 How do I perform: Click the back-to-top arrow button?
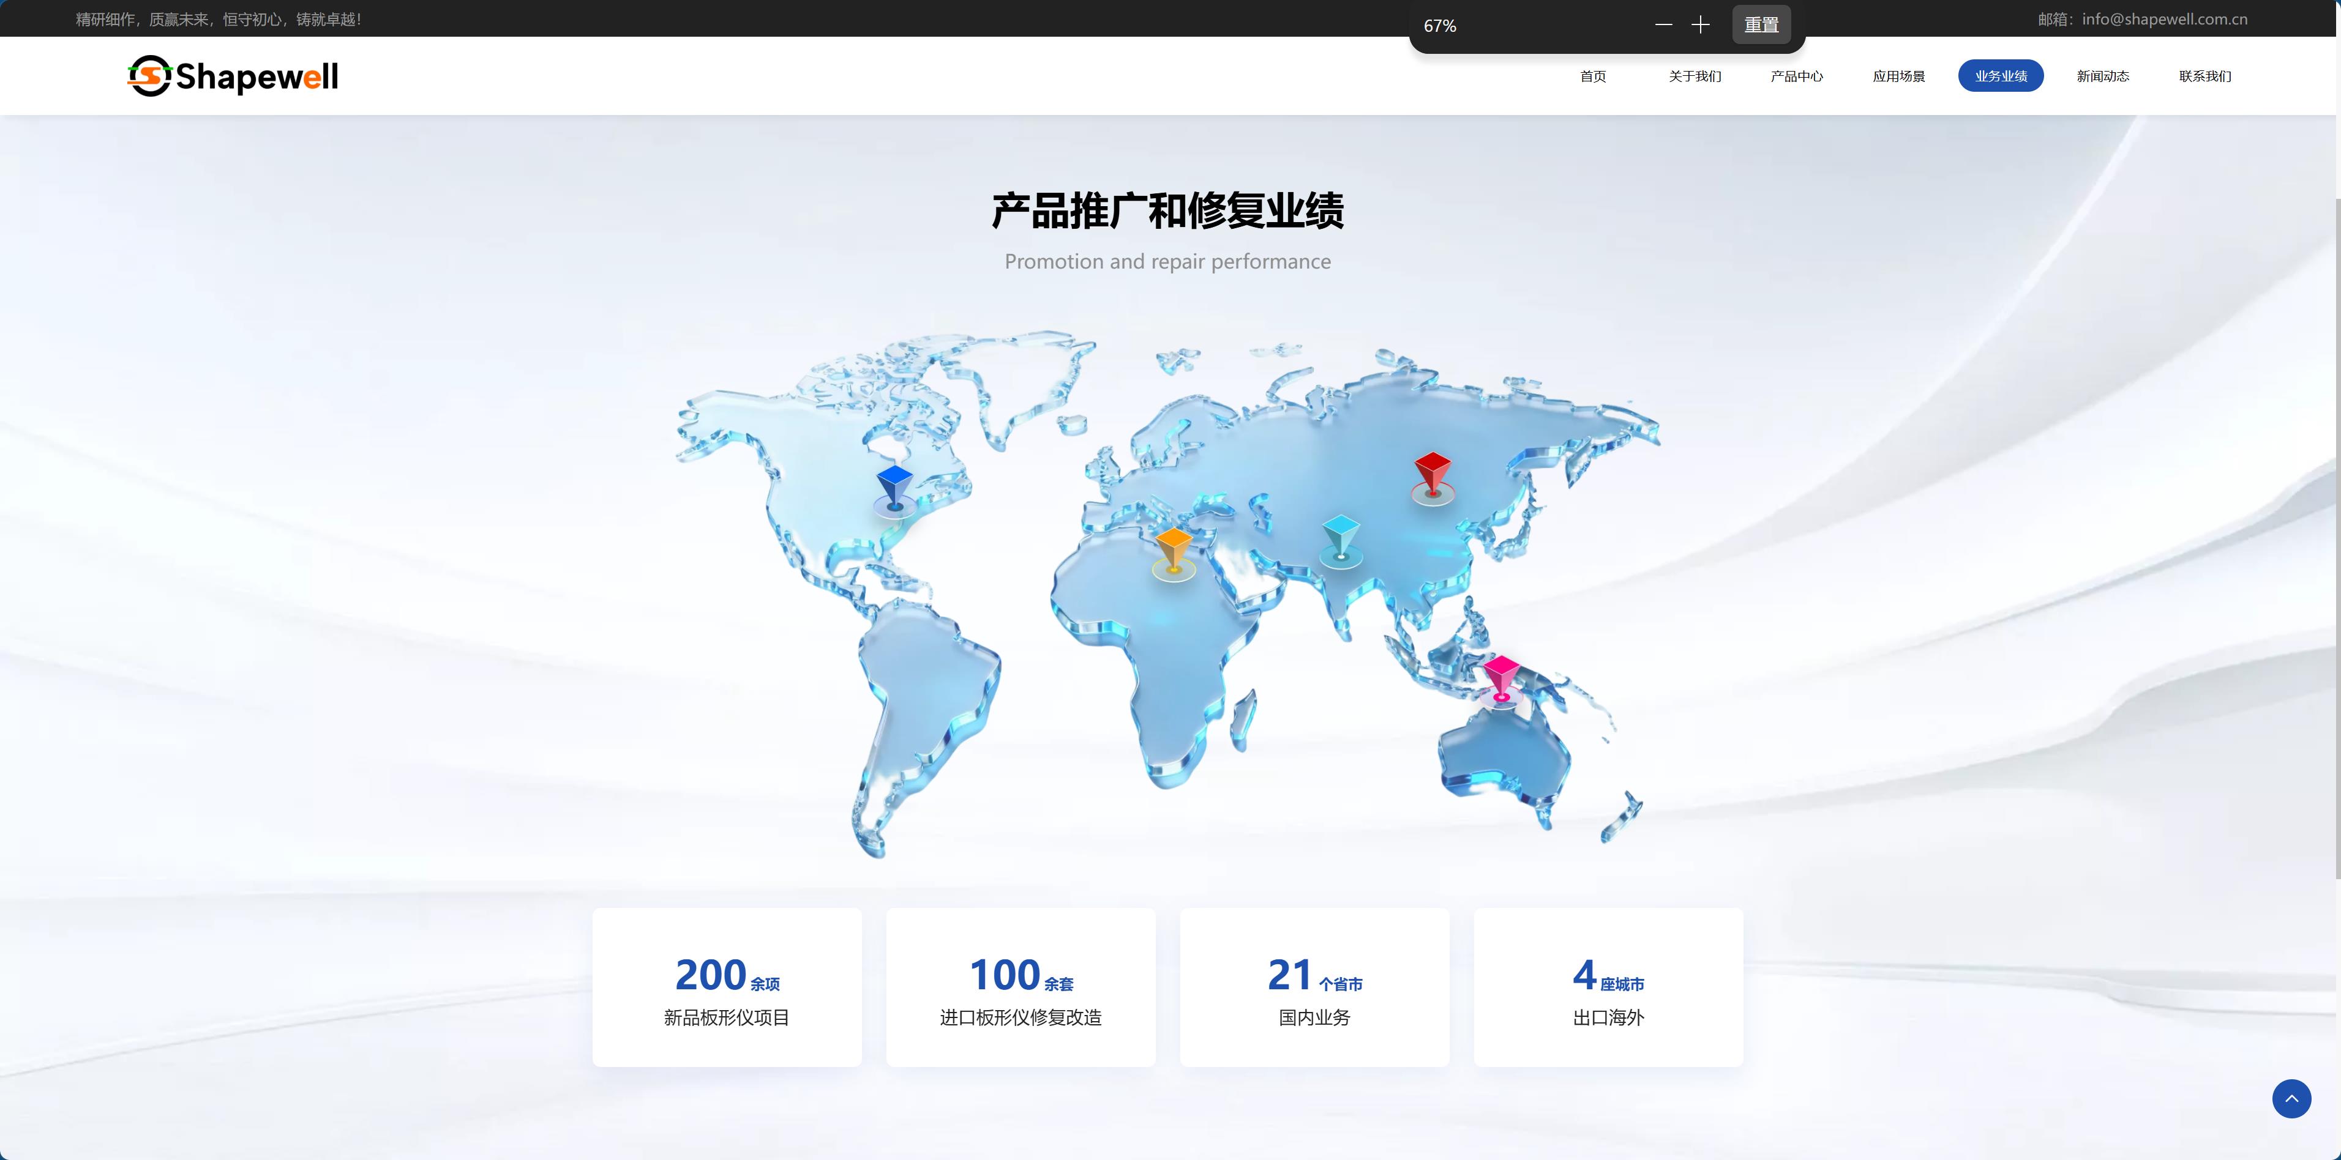point(2291,1098)
